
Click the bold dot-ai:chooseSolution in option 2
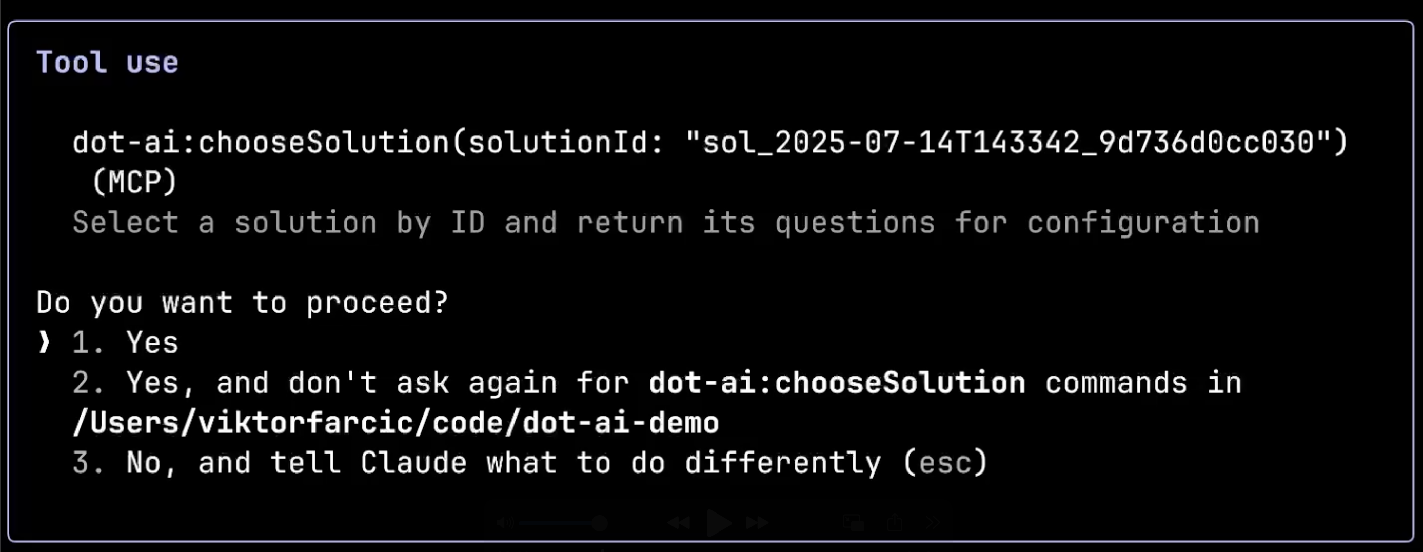tap(837, 383)
